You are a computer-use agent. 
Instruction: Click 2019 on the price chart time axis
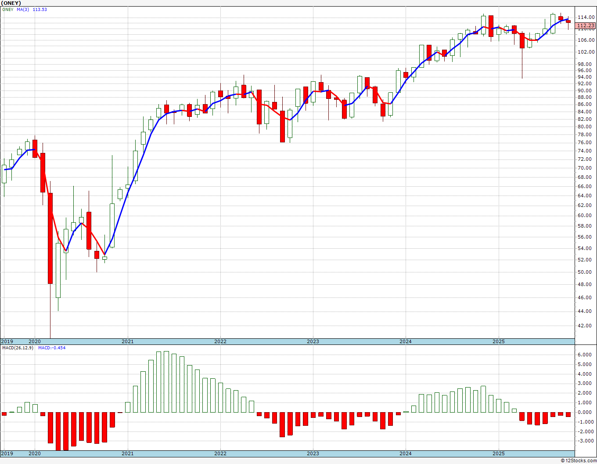tap(7, 341)
